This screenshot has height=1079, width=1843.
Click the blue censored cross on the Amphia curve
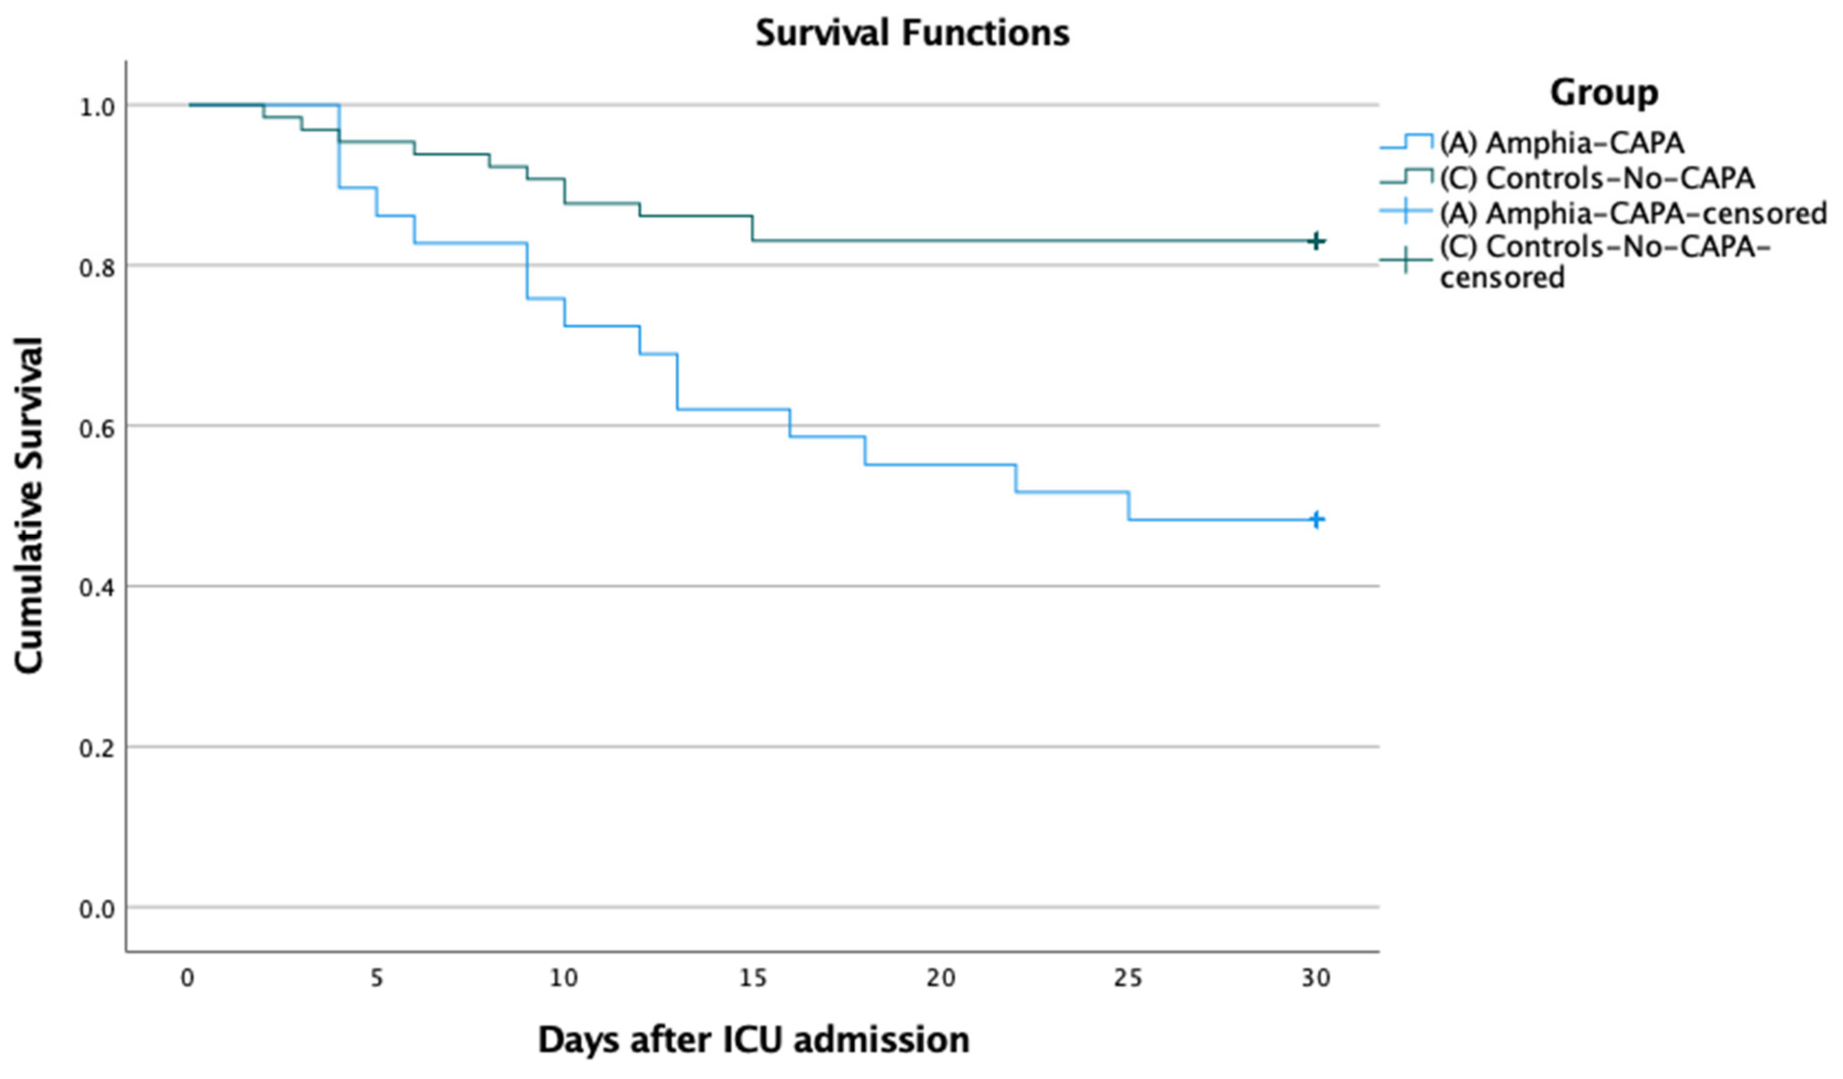pyautogui.click(x=1316, y=520)
